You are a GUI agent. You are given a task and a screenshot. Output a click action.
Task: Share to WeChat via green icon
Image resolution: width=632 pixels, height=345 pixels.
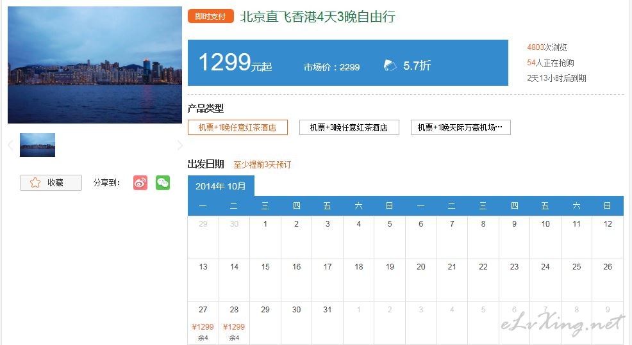pos(163,183)
